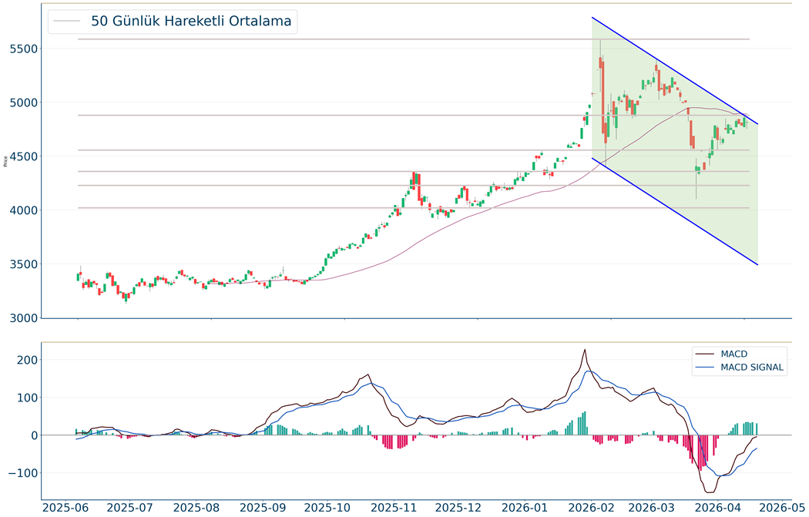Viewport: 809px width, 517px height.
Task: Click the legend line sample for 50-day average
Action: (67, 22)
